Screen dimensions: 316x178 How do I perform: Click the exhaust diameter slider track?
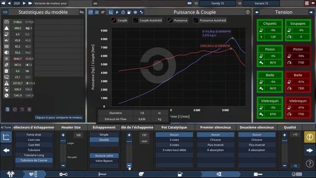point(129,150)
